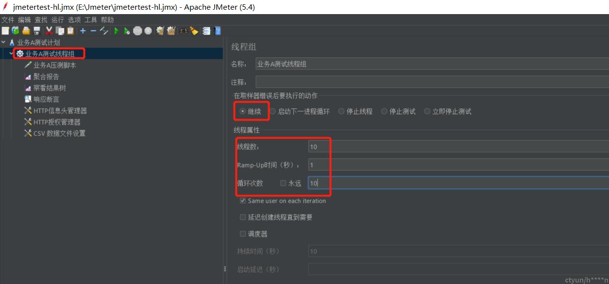Select 察看结果树 in the tree
Viewport: 609px width, 284px height.
coord(50,88)
